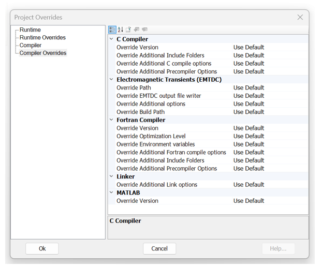Select the Compiler tree item
This screenshot has width=321, height=266.
[31, 46]
